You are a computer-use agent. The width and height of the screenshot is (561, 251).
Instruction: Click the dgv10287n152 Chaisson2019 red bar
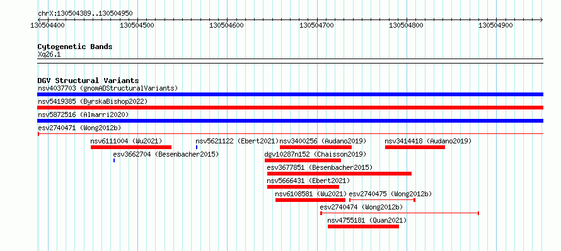(x=303, y=160)
